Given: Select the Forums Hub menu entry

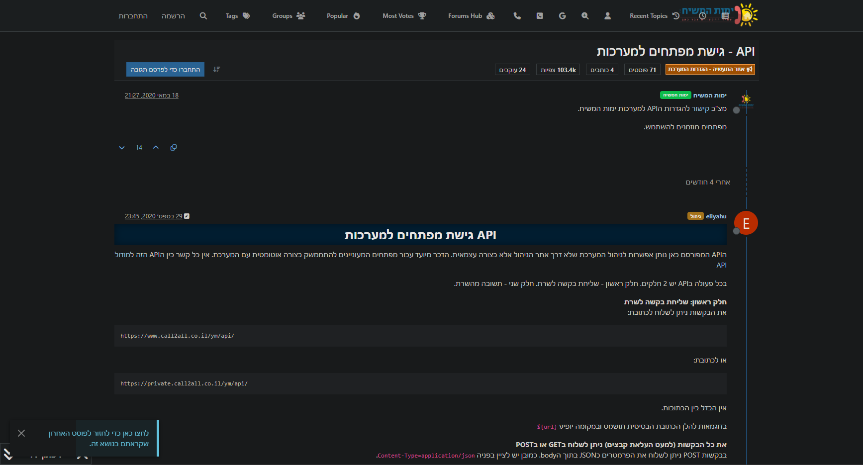Looking at the screenshot, I should point(471,15).
